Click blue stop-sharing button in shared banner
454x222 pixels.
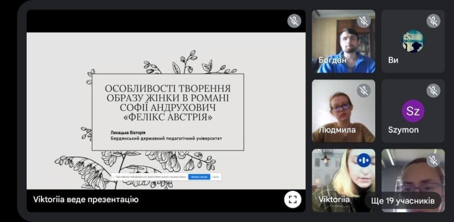[x=199, y=177]
